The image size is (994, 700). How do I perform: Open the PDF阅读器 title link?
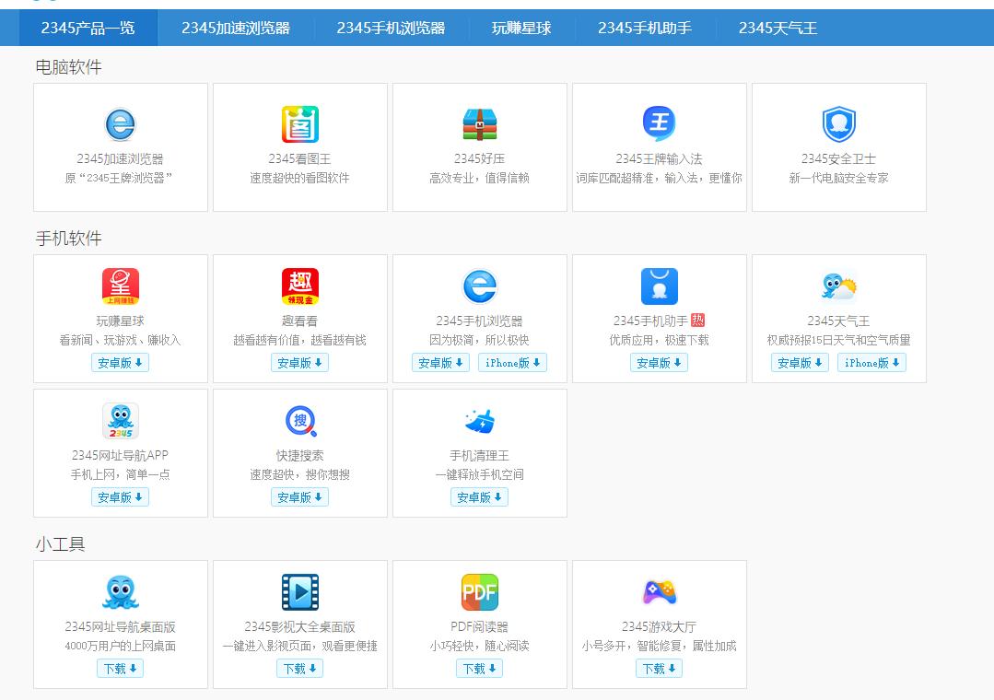click(480, 626)
